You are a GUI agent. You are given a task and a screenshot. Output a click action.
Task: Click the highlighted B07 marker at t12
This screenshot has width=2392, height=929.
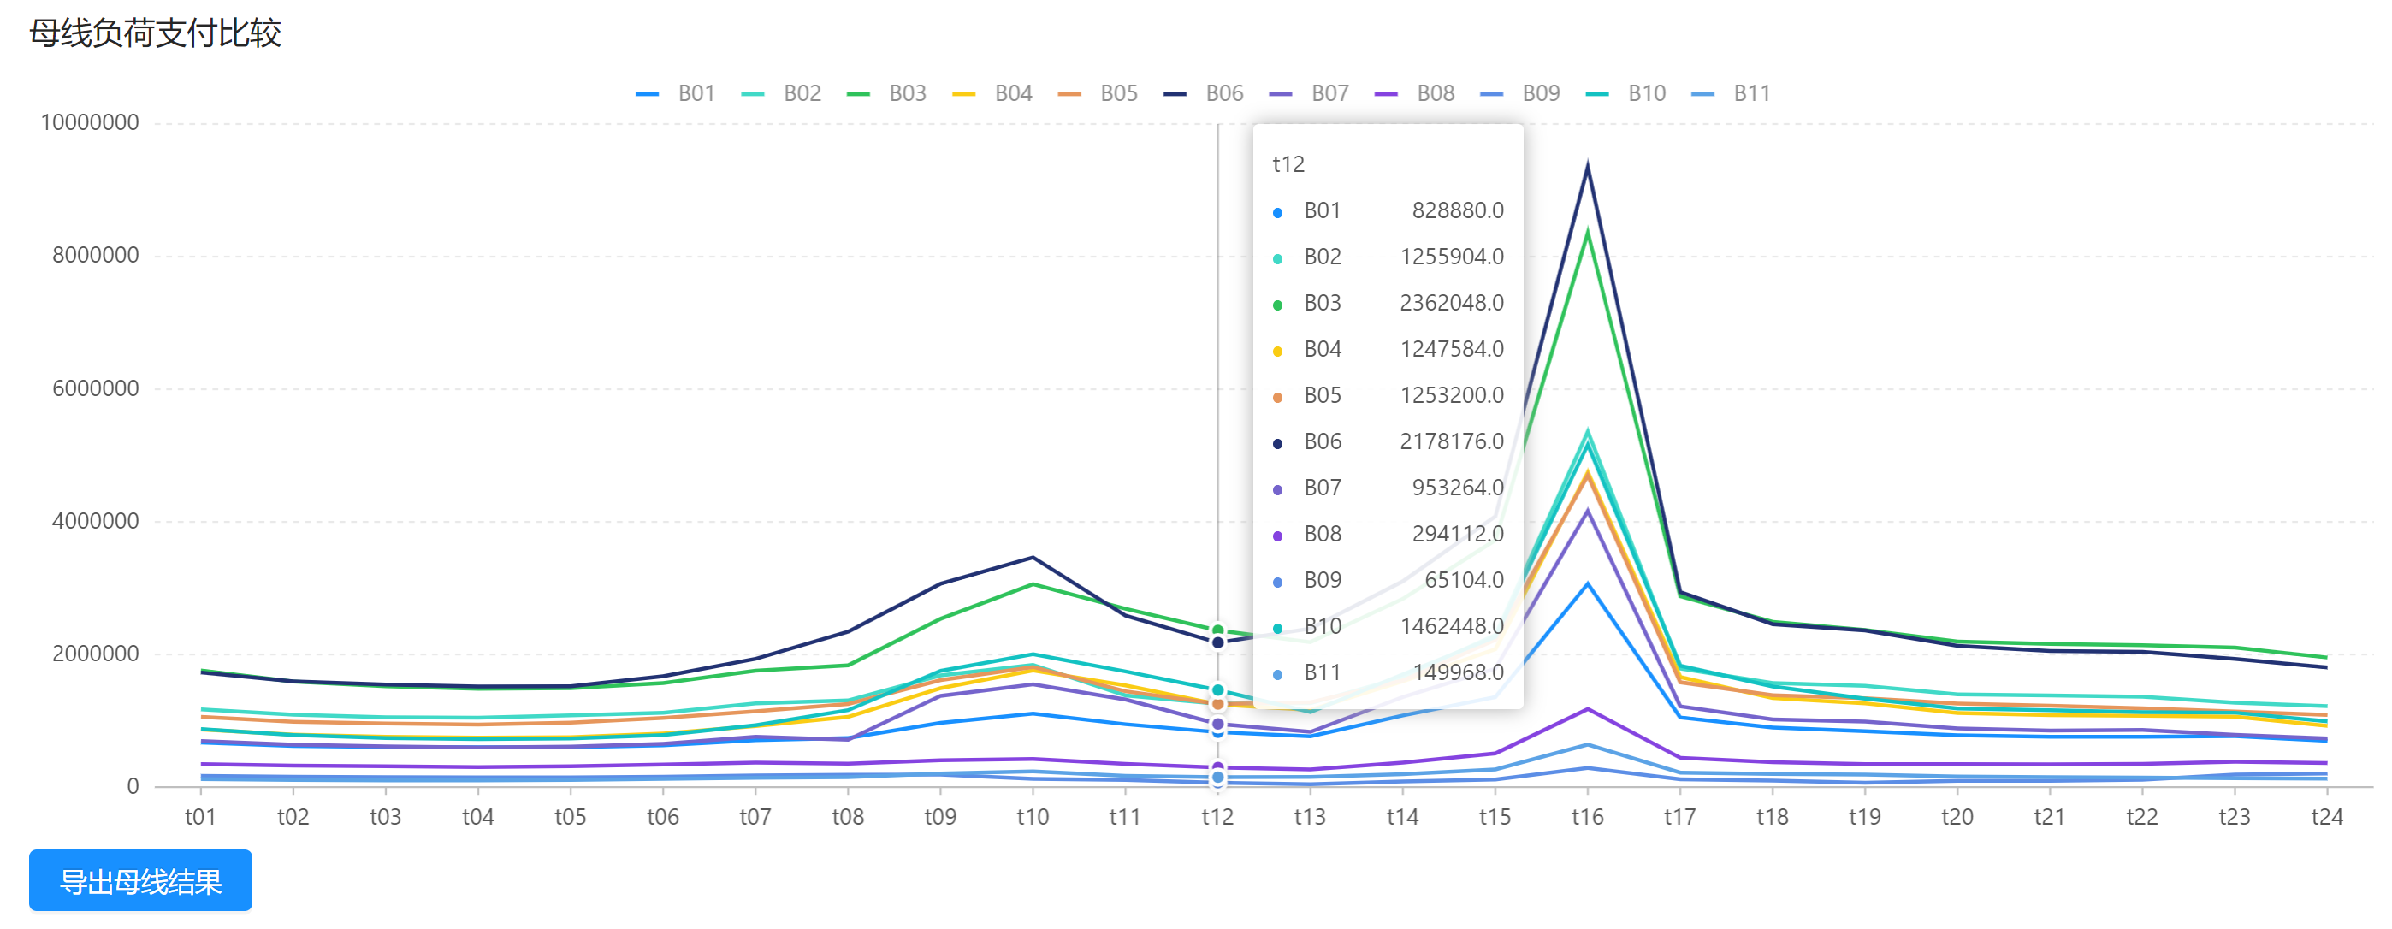pyautogui.click(x=1217, y=724)
